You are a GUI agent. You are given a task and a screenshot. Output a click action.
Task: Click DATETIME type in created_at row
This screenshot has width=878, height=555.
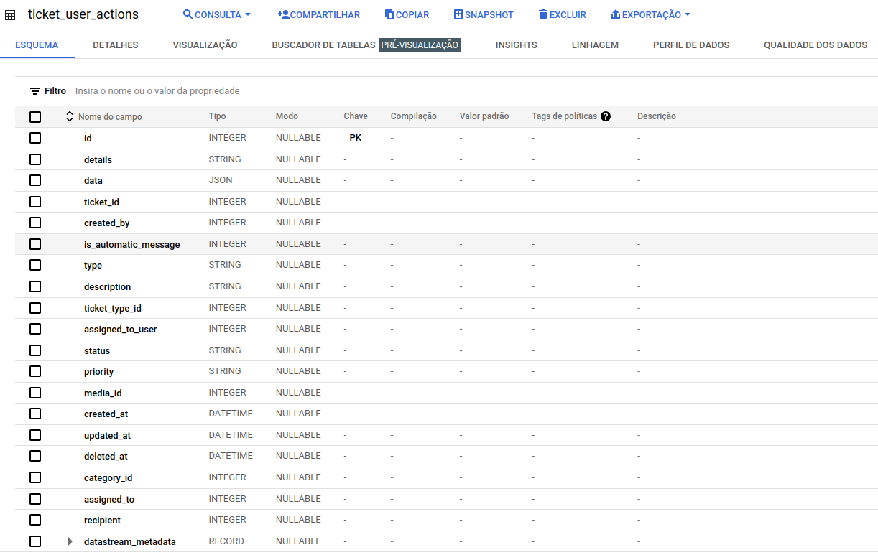(231, 414)
